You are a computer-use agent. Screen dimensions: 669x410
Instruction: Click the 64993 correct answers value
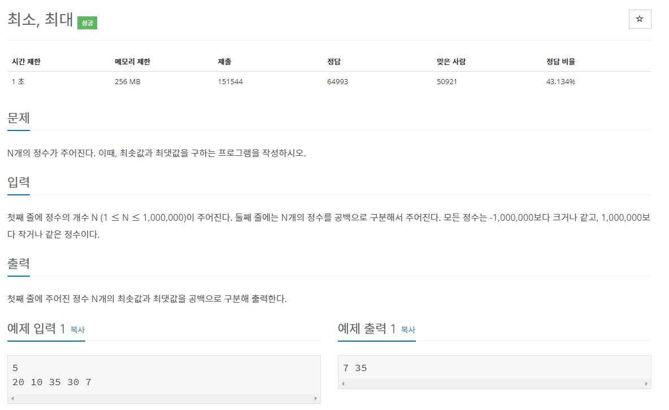point(337,81)
